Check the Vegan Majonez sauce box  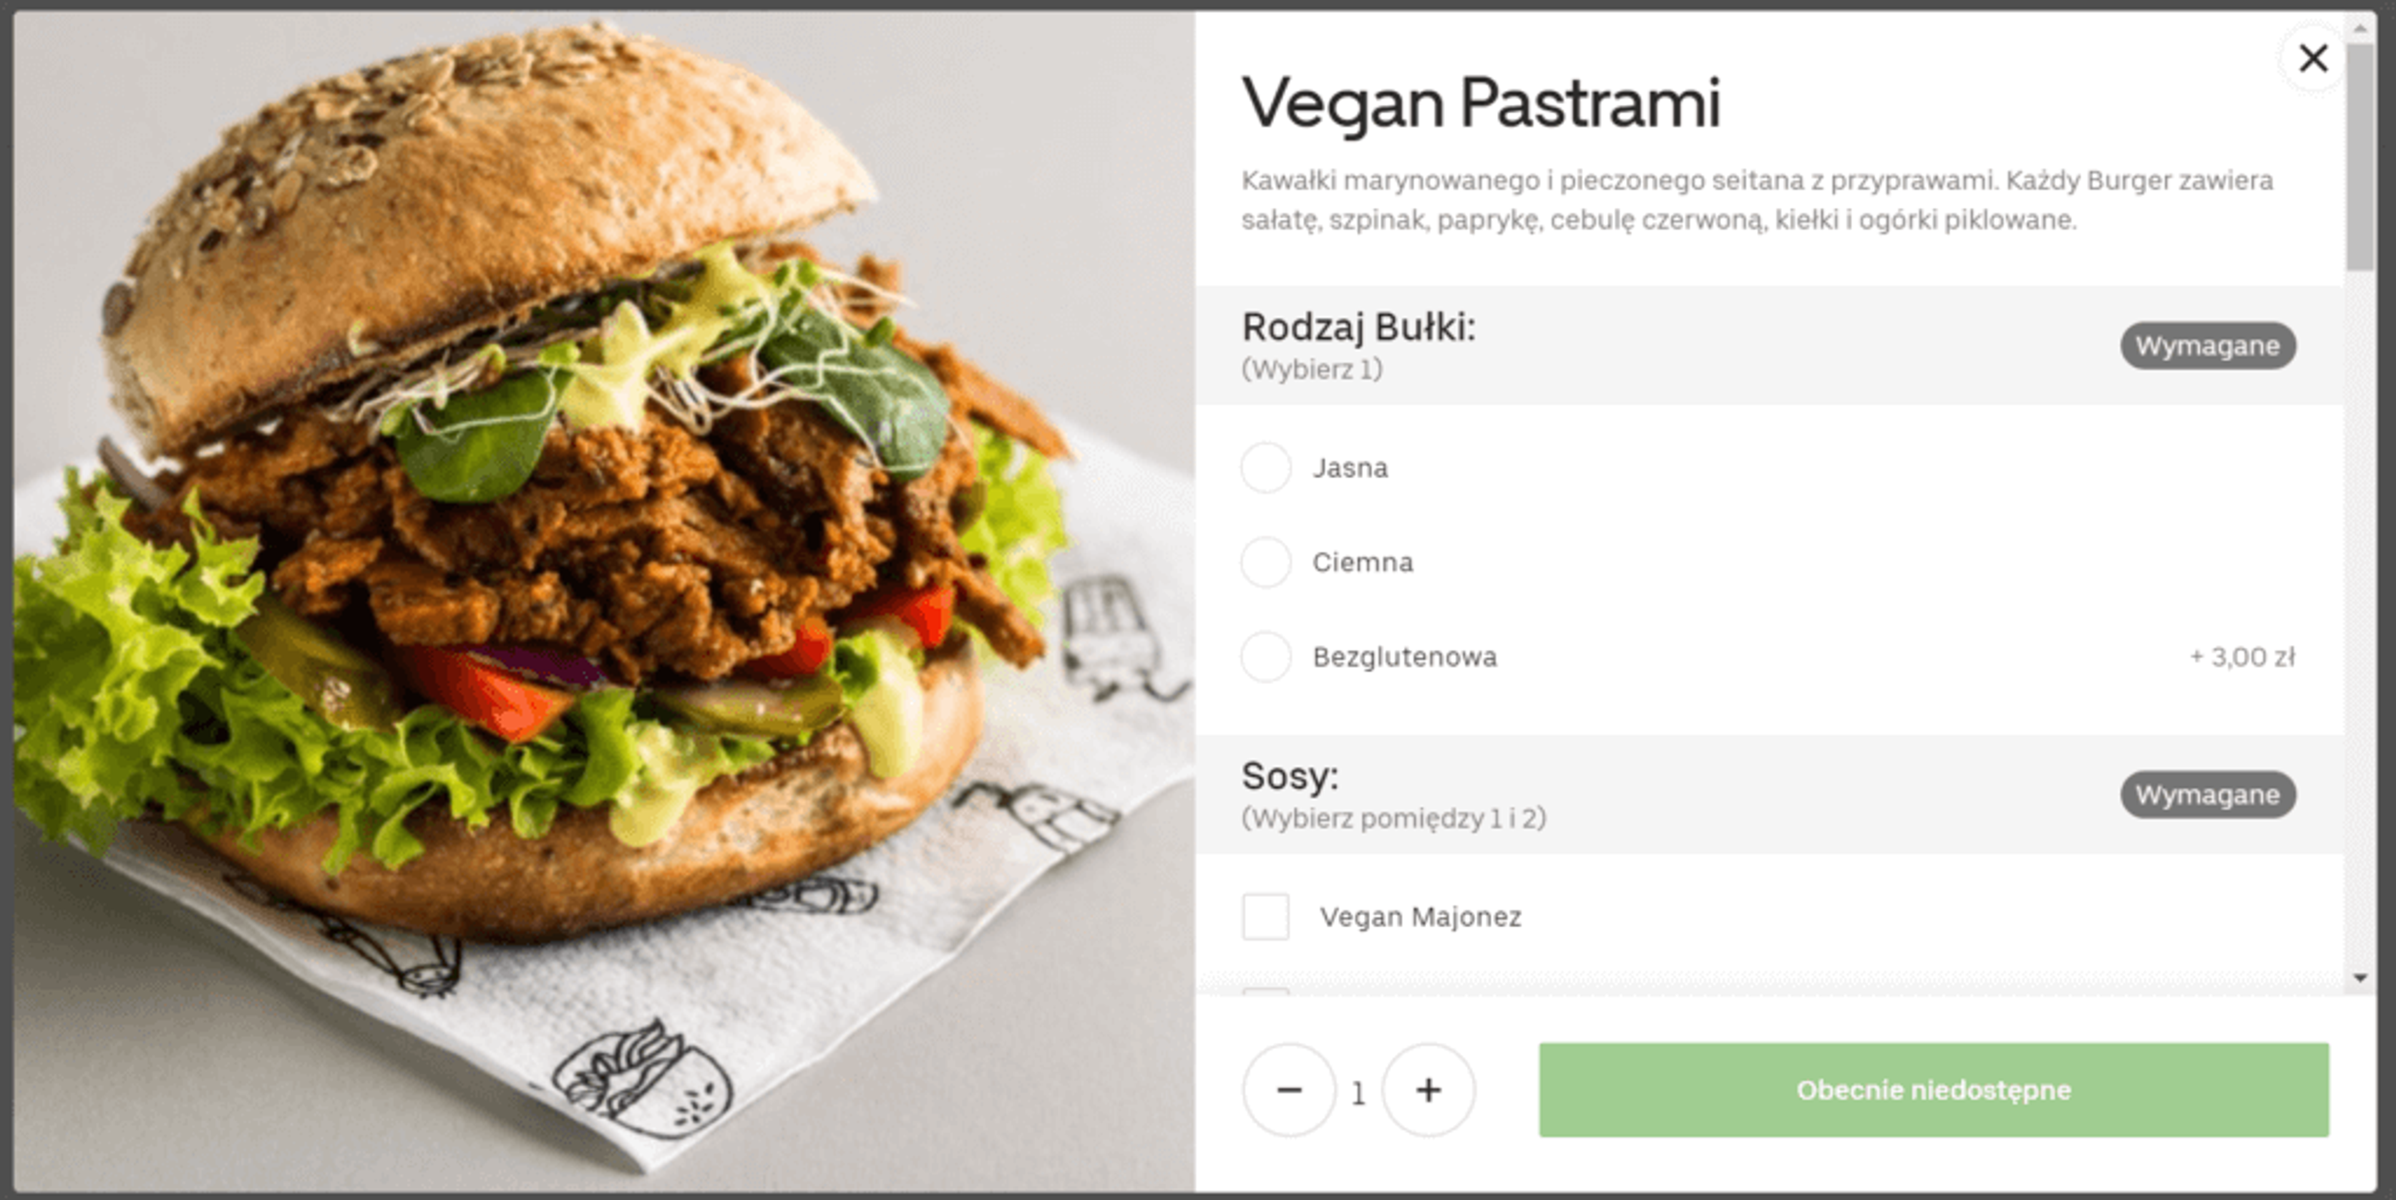click(x=1266, y=917)
